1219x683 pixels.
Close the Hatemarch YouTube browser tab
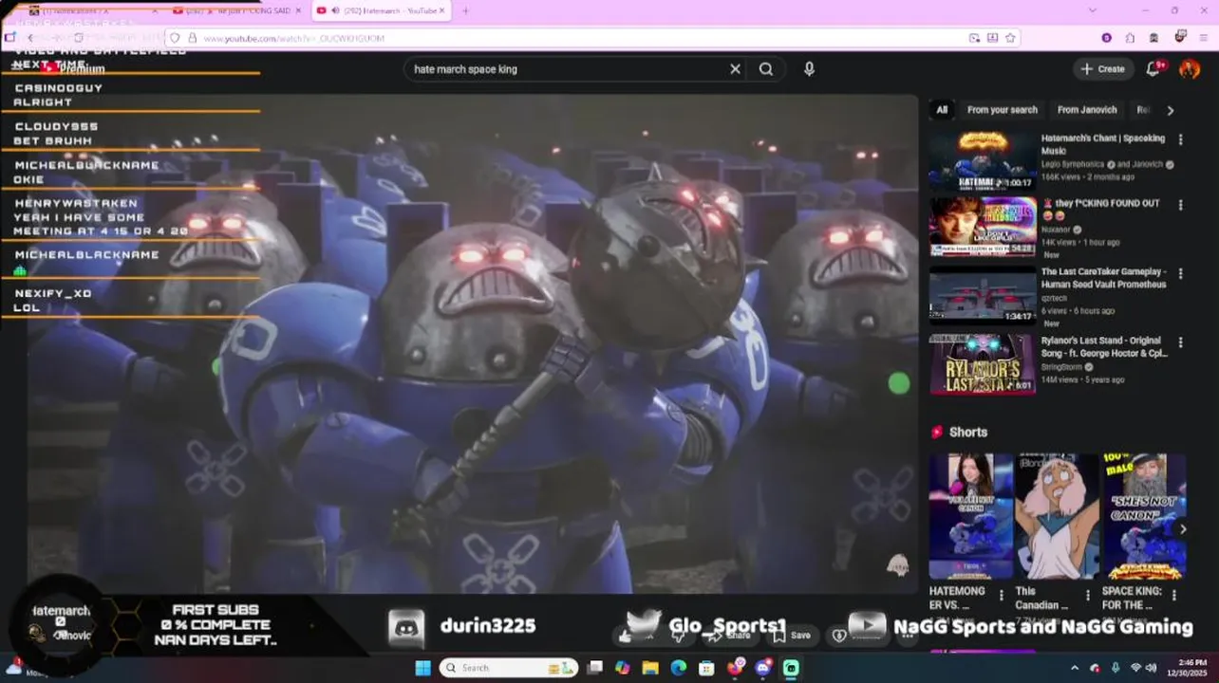point(441,10)
